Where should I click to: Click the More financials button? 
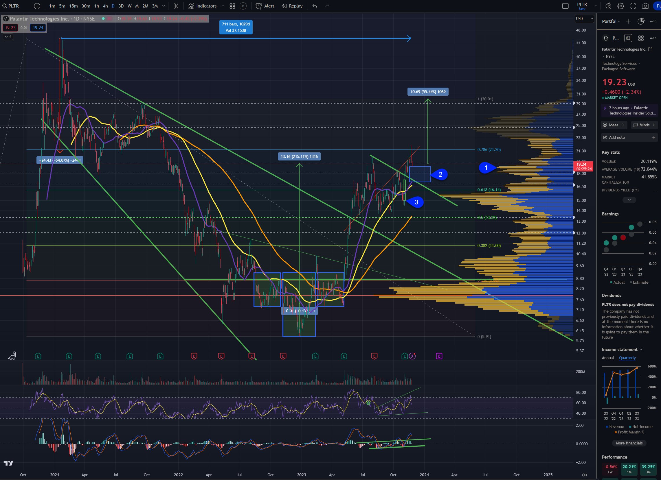click(629, 443)
